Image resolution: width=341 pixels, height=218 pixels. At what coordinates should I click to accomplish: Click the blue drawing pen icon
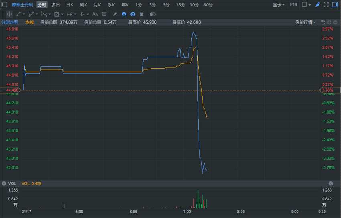317,4
